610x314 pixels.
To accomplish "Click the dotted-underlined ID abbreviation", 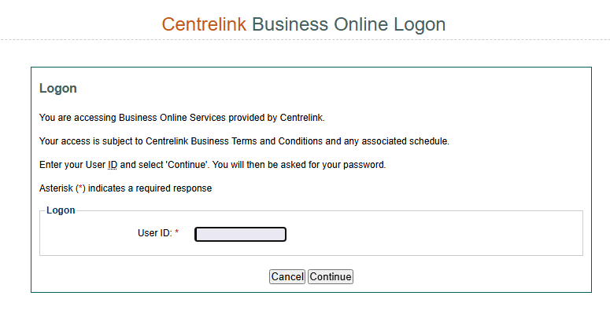I will (113, 165).
